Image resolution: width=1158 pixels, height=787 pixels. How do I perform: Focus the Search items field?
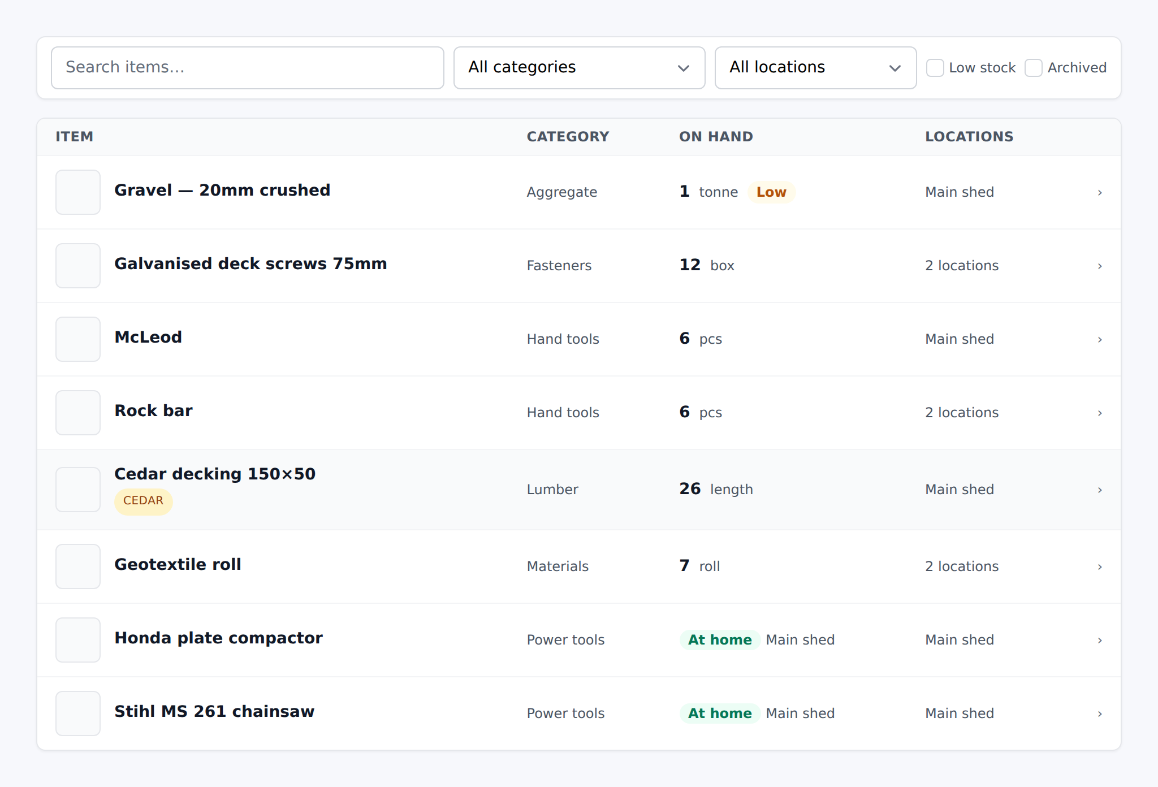click(x=247, y=68)
